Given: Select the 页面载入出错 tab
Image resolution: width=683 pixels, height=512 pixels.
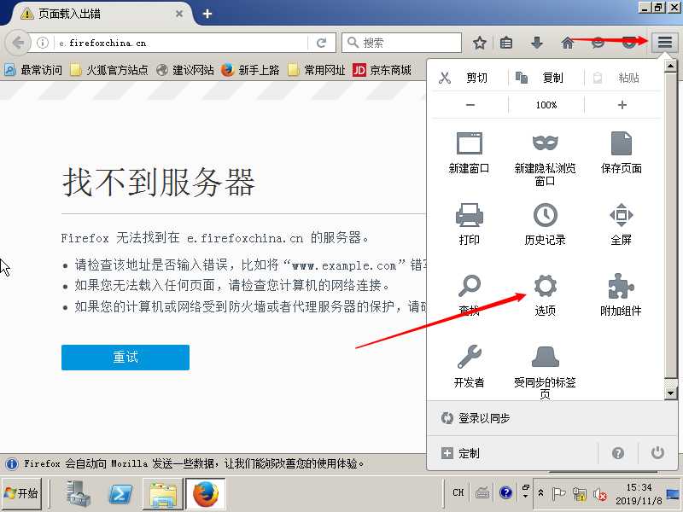Looking at the screenshot, I should click(100, 14).
